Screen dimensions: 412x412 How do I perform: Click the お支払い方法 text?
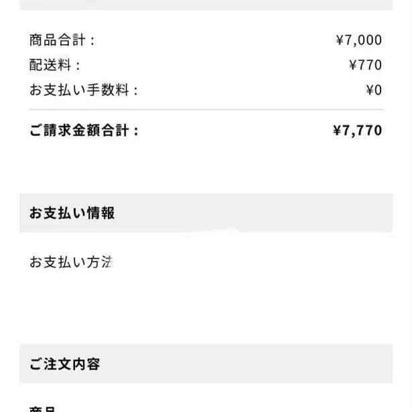tap(70, 262)
